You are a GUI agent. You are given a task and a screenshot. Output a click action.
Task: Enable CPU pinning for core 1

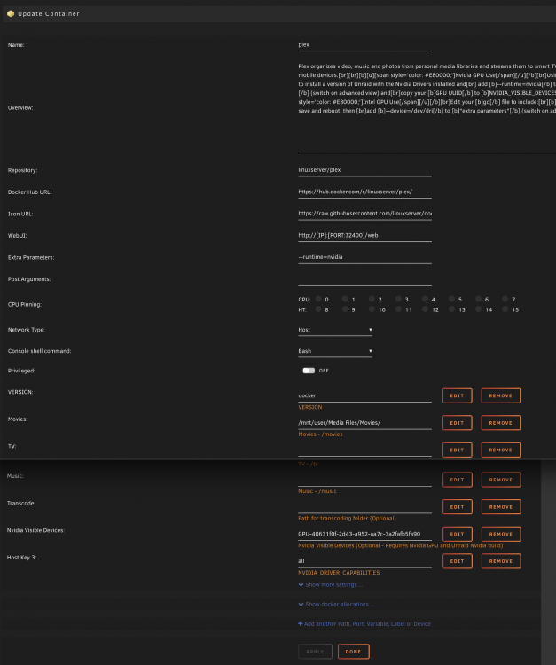point(345,299)
